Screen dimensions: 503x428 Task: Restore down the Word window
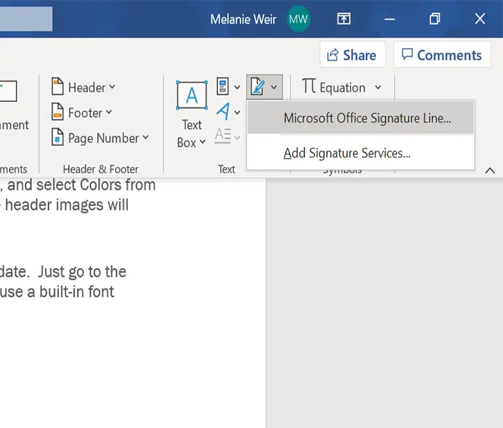click(435, 19)
